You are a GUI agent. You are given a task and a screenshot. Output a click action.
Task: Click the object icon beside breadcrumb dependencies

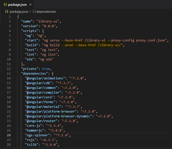click(34, 11)
